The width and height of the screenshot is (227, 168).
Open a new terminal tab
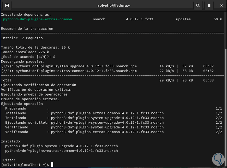[7, 5]
